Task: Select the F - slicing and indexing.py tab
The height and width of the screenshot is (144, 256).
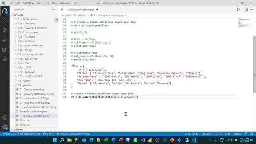Action: (x=79, y=10)
